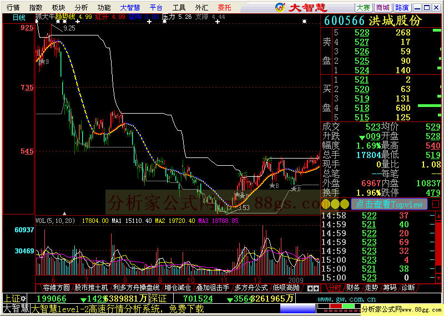
Task: Click the buy 4 price 518
Action: [x=362, y=108]
